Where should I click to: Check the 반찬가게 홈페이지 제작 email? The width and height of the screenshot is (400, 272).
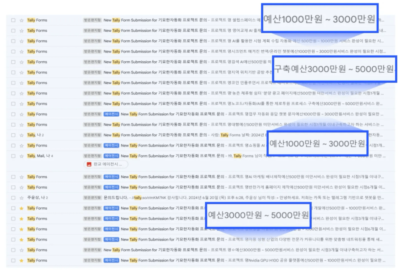click(13, 187)
